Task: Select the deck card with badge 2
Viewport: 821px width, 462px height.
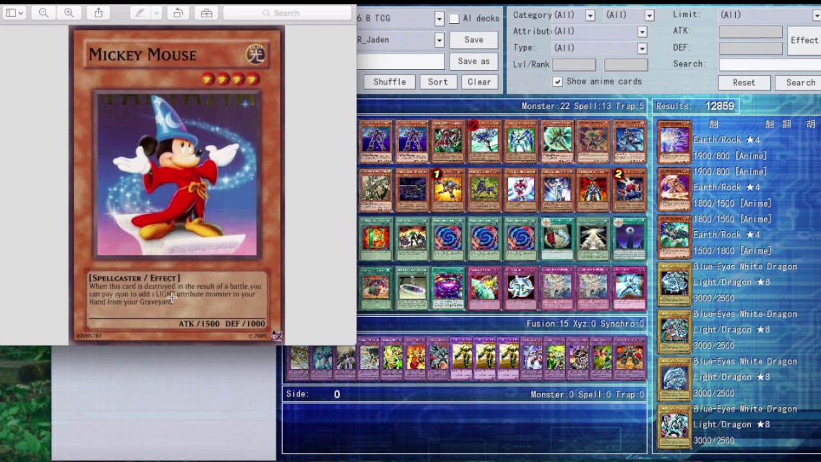Action: coord(629,191)
